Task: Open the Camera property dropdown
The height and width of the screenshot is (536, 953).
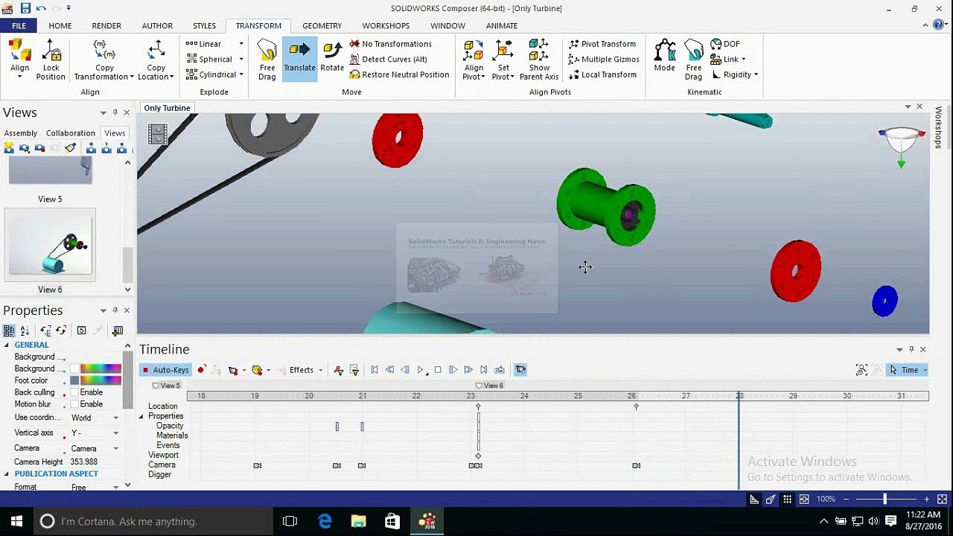Action: click(x=115, y=449)
